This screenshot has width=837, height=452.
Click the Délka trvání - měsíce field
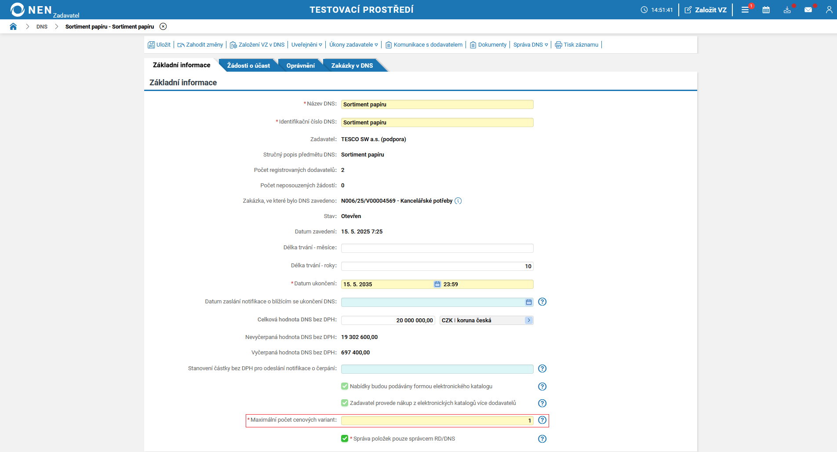click(x=437, y=248)
